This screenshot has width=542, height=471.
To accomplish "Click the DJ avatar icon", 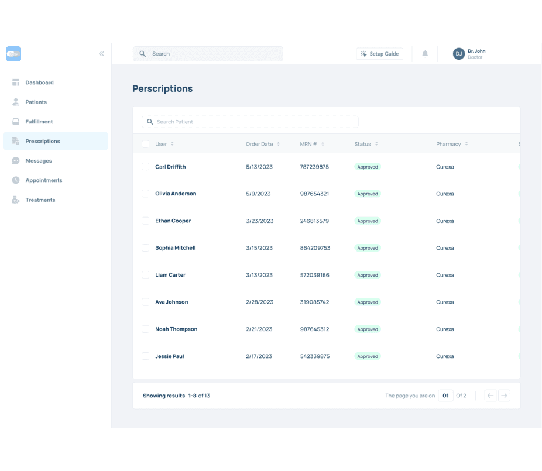I will 459,54.
